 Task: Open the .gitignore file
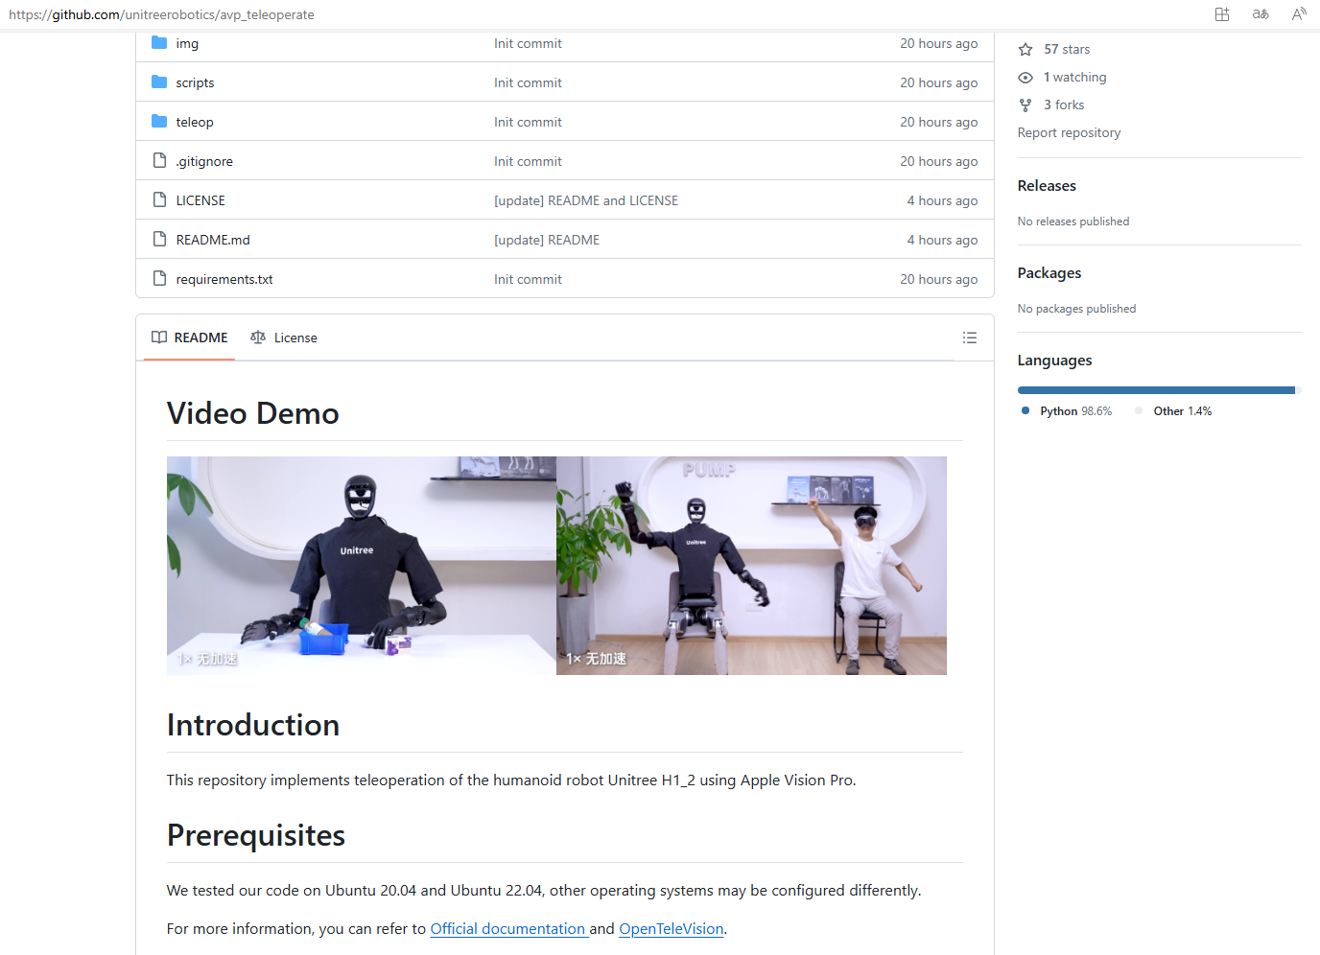[x=204, y=161]
